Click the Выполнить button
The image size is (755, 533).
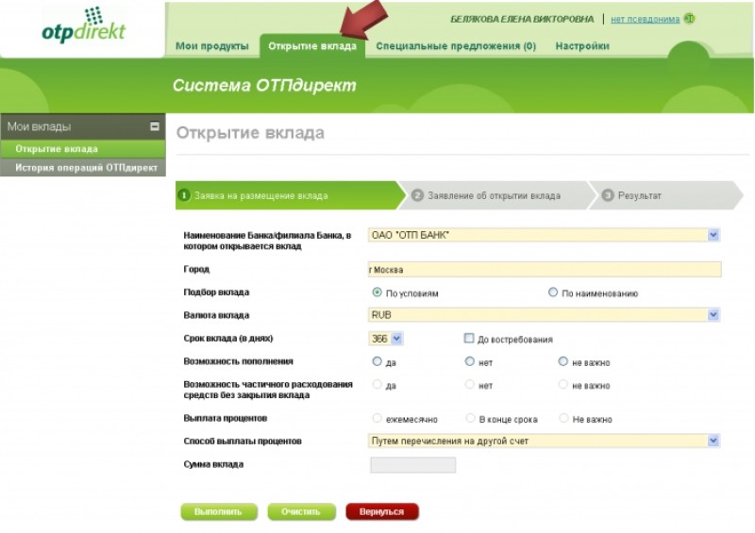coord(219,512)
